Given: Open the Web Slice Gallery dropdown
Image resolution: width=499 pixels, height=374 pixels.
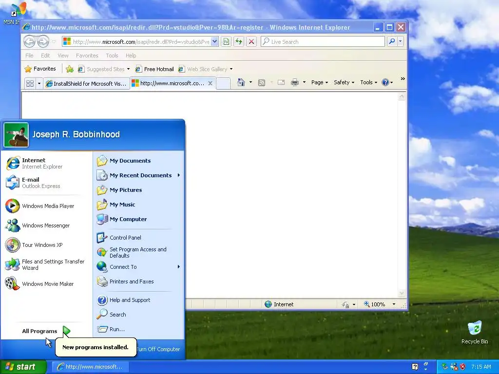Looking at the screenshot, I should (x=231, y=69).
